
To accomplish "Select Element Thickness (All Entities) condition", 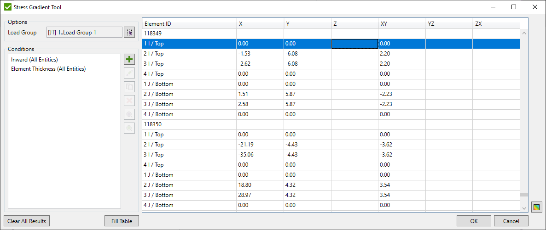I will click(48, 69).
